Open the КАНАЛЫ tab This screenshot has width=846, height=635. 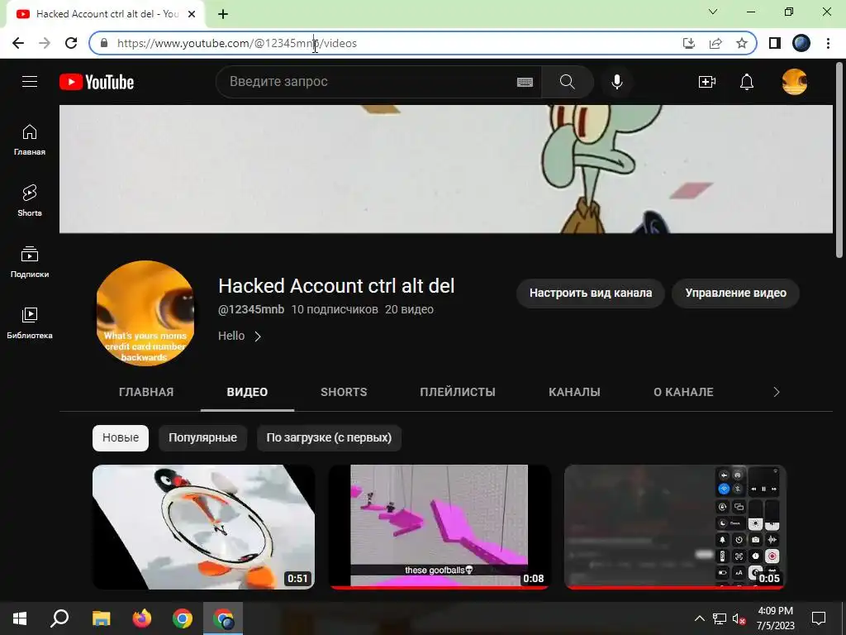tap(574, 392)
